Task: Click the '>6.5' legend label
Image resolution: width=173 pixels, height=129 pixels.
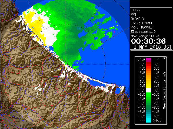Action: (x=142, y=60)
